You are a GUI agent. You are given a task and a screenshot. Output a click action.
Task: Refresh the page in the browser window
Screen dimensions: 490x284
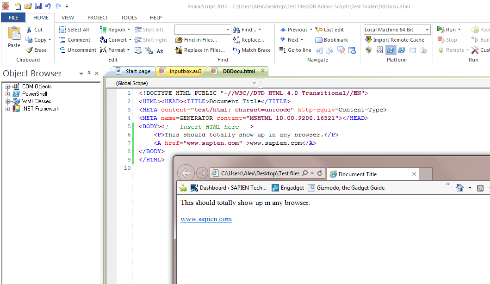[x=320, y=173]
